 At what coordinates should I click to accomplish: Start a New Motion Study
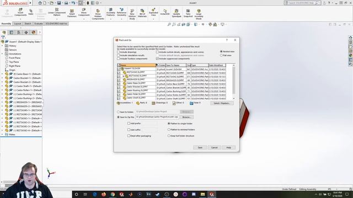click(132, 14)
